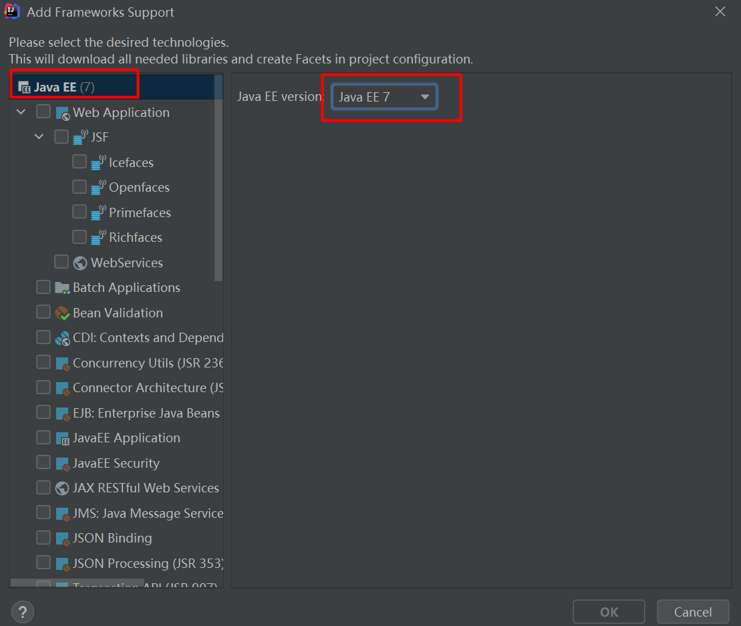741x626 pixels.
Task: Click the vertical scrollbar of frameworks list
Action: tap(218, 178)
